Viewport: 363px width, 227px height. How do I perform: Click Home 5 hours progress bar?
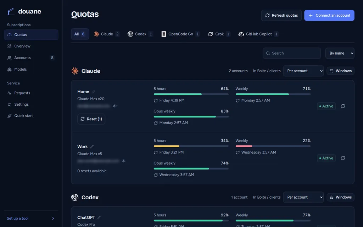191,94
